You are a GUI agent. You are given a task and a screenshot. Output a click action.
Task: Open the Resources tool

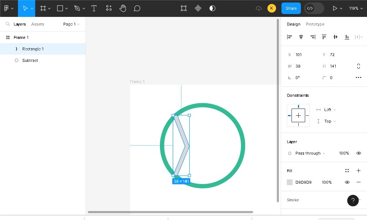tap(109, 8)
